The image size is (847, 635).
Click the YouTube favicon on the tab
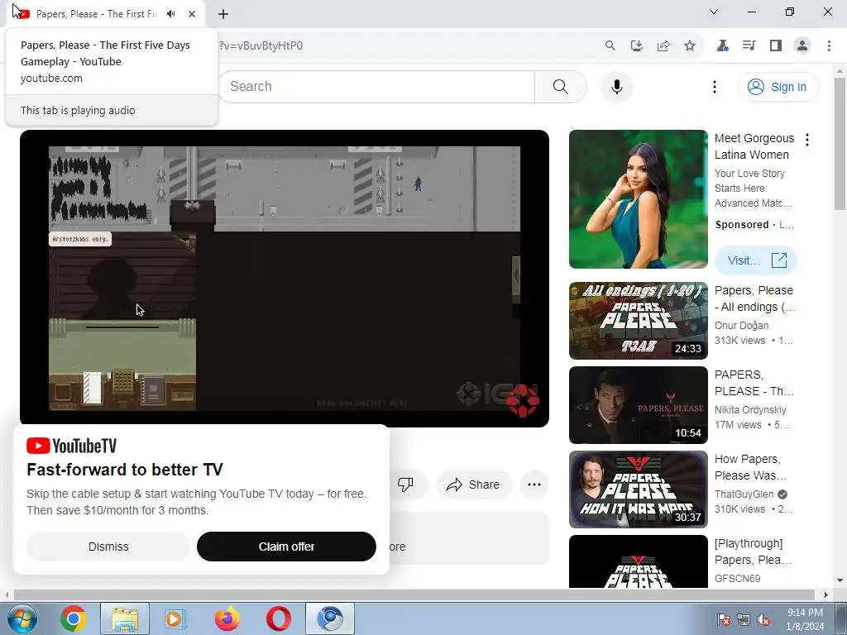point(23,14)
